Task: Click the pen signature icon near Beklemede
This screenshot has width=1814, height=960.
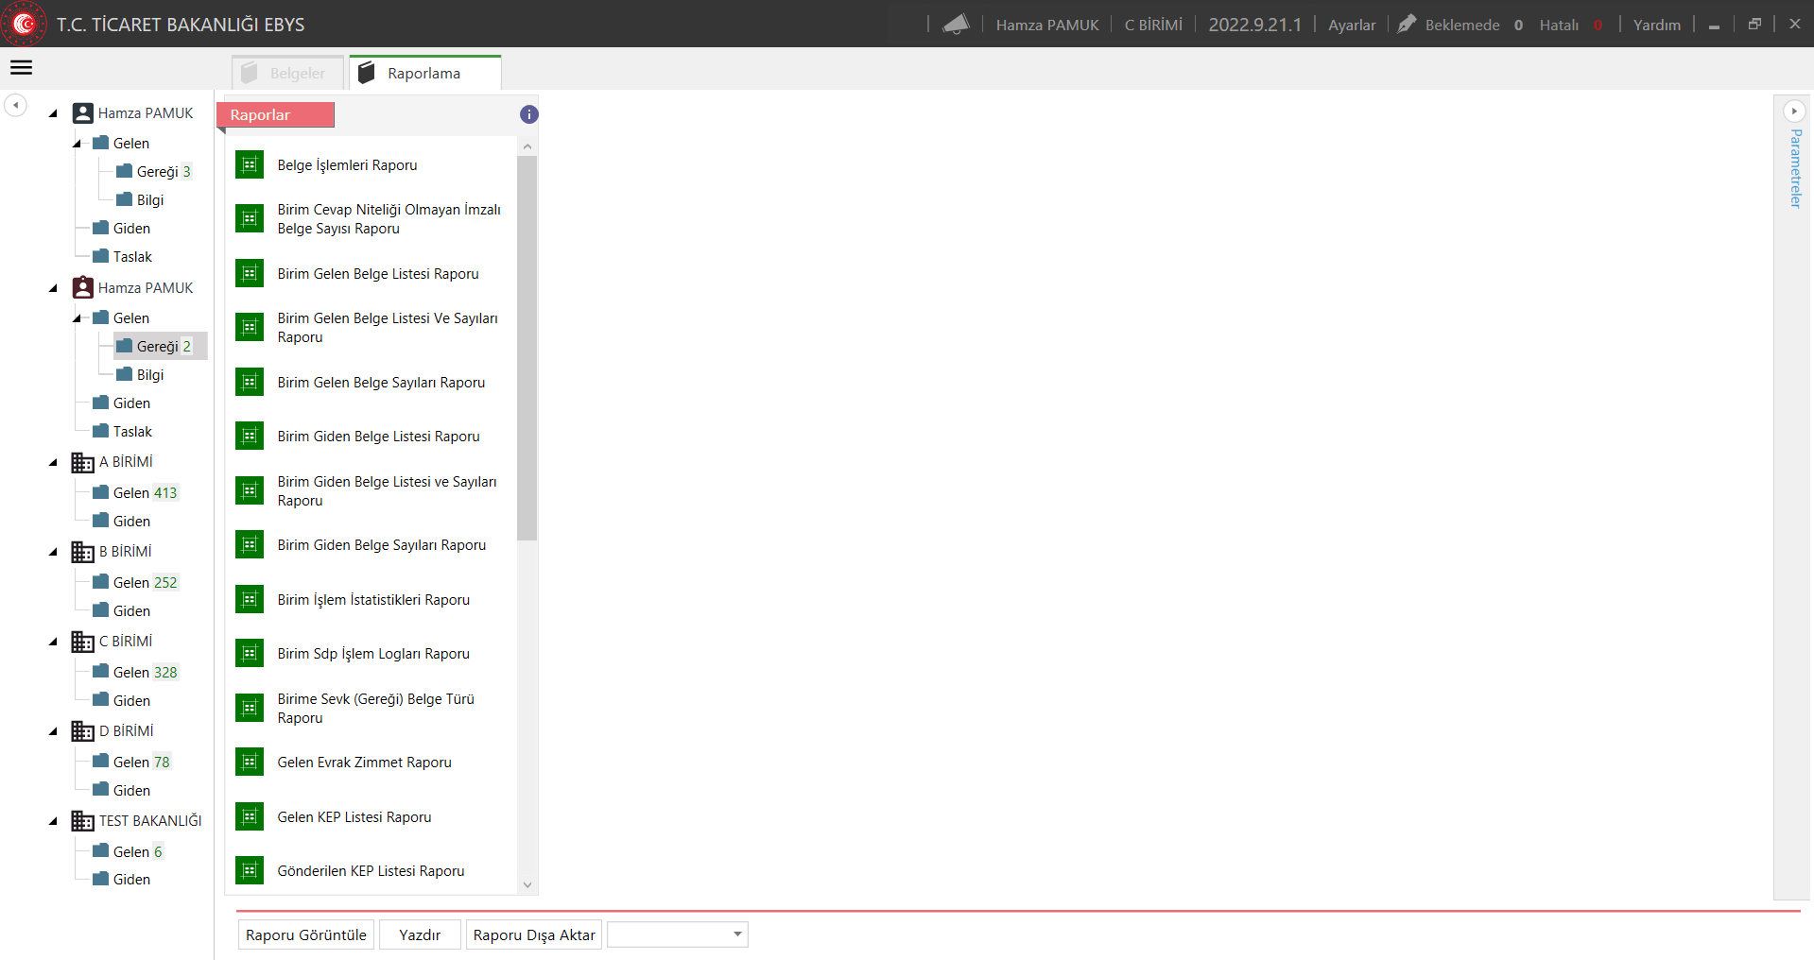Action: click(1407, 25)
